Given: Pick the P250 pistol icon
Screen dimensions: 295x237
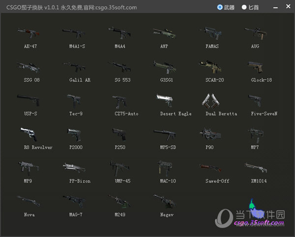Looking at the screenshot, I should click(x=119, y=134).
